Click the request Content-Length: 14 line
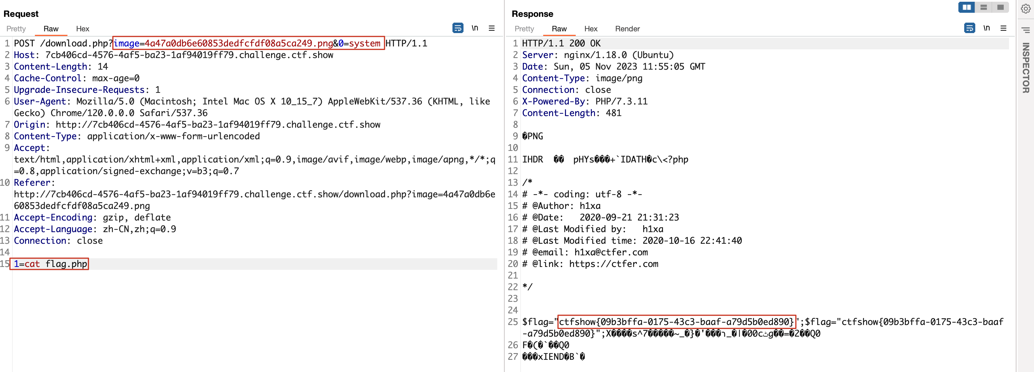Image resolution: width=1034 pixels, height=372 pixels. [61, 66]
